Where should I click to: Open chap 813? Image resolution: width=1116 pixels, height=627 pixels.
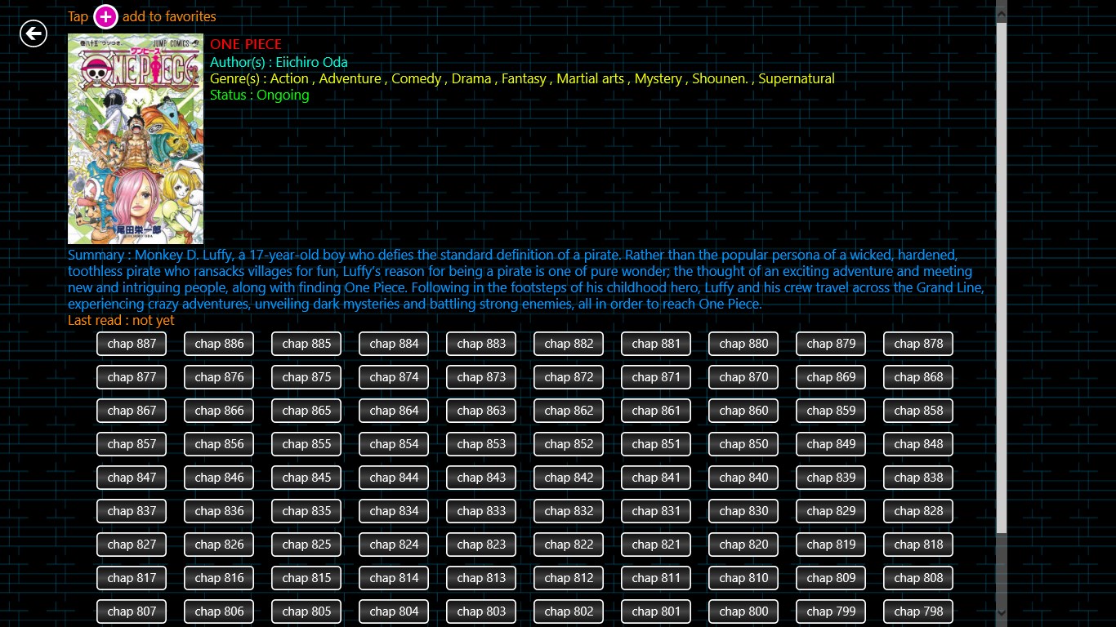[481, 578]
